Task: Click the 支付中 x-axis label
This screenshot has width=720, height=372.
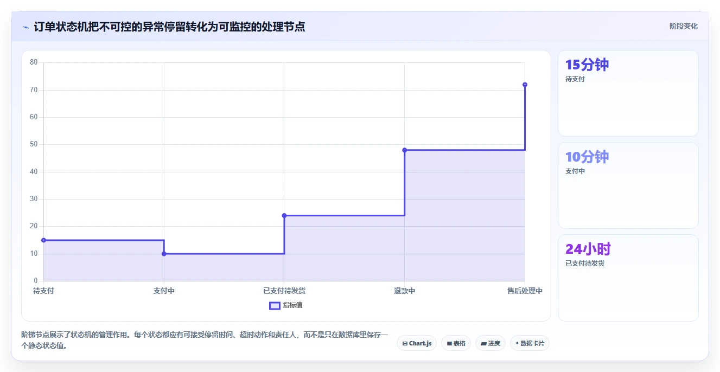Action: coord(164,291)
